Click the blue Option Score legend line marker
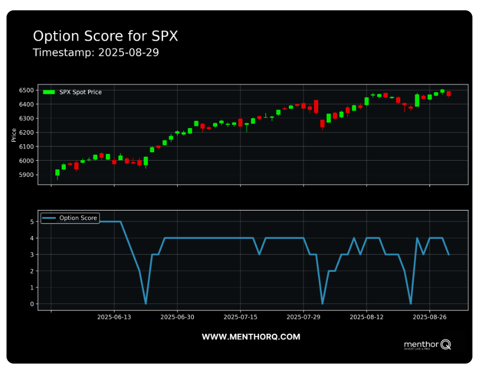Image resolution: width=486 pixels, height=369 pixels. click(49, 218)
